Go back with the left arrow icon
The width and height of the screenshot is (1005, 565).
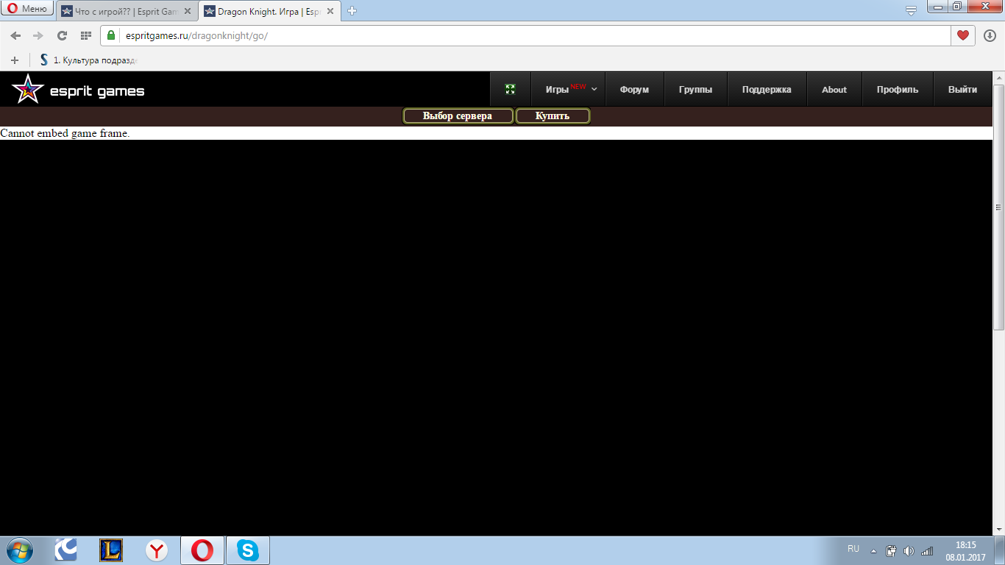point(15,35)
